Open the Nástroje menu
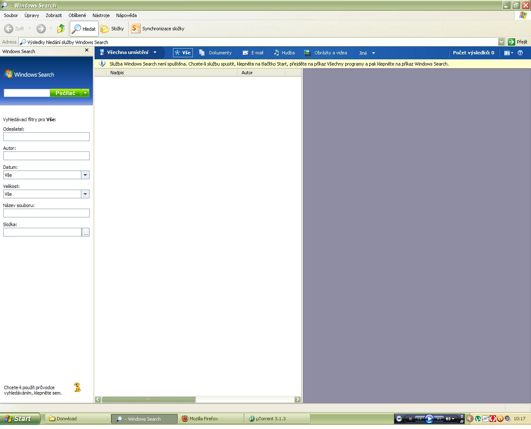The height and width of the screenshot is (429, 531). click(101, 15)
